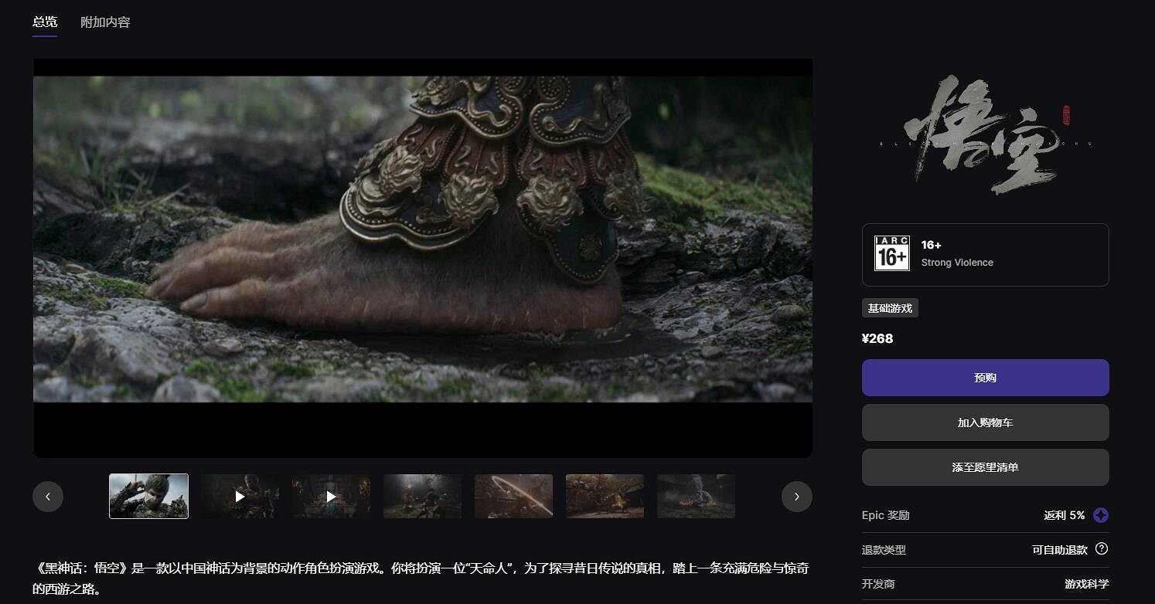Screen dimensions: 1155x604
Task: Click the 游戏科学 developer name link
Action: click(x=1086, y=584)
